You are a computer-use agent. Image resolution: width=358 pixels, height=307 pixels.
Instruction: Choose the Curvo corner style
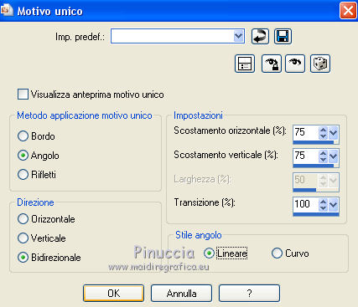point(277,253)
